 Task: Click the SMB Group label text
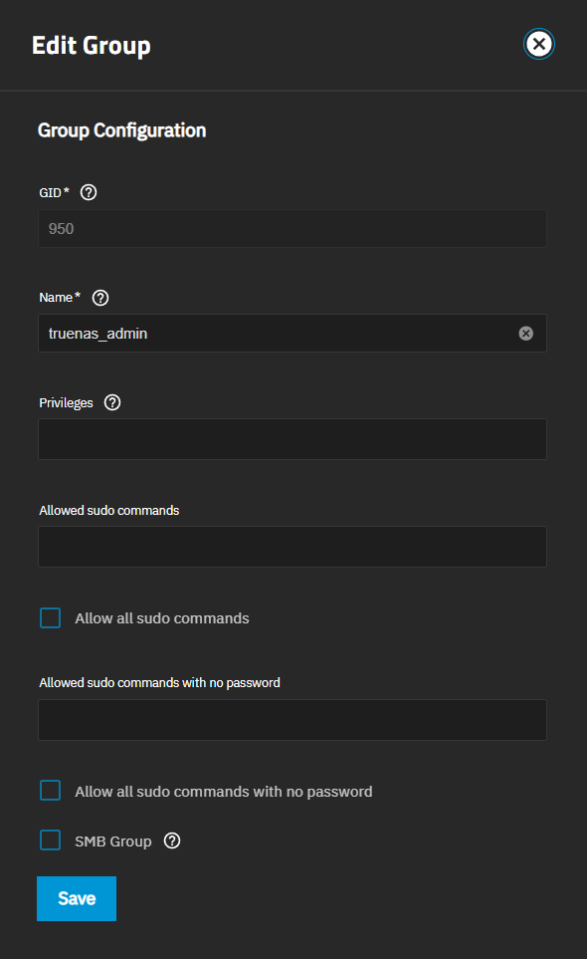[113, 841]
